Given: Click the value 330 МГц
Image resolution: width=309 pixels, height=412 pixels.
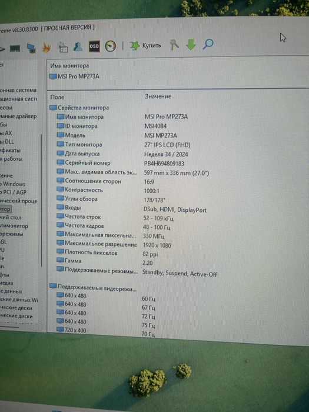Looking at the screenshot, I should [x=154, y=236].
